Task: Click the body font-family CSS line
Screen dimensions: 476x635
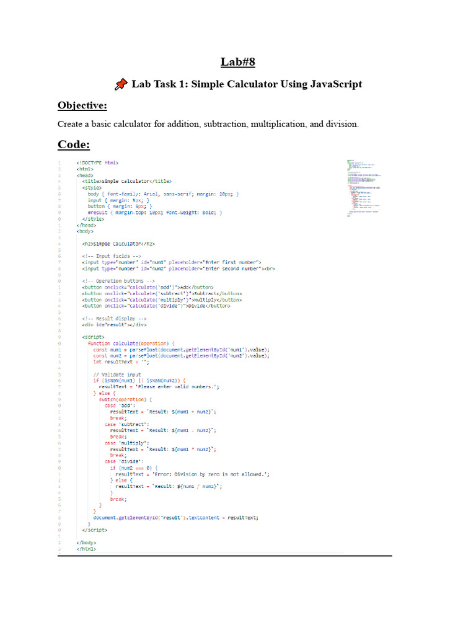Action: [x=163, y=194]
